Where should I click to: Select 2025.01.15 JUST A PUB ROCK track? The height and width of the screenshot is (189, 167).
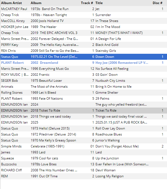coord(121,122)
